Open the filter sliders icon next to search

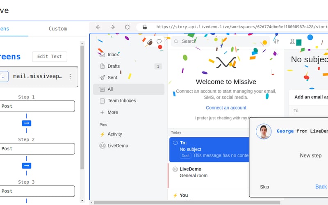[x=276, y=41]
